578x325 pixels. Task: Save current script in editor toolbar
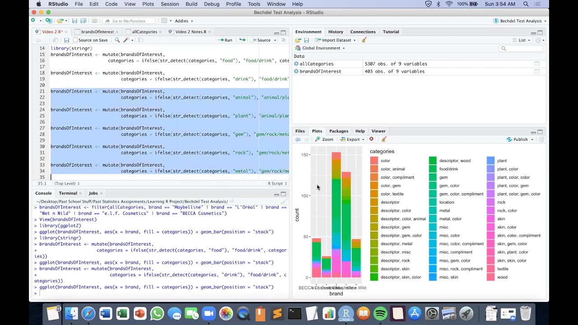pyautogui.click(x=66, y=40)
